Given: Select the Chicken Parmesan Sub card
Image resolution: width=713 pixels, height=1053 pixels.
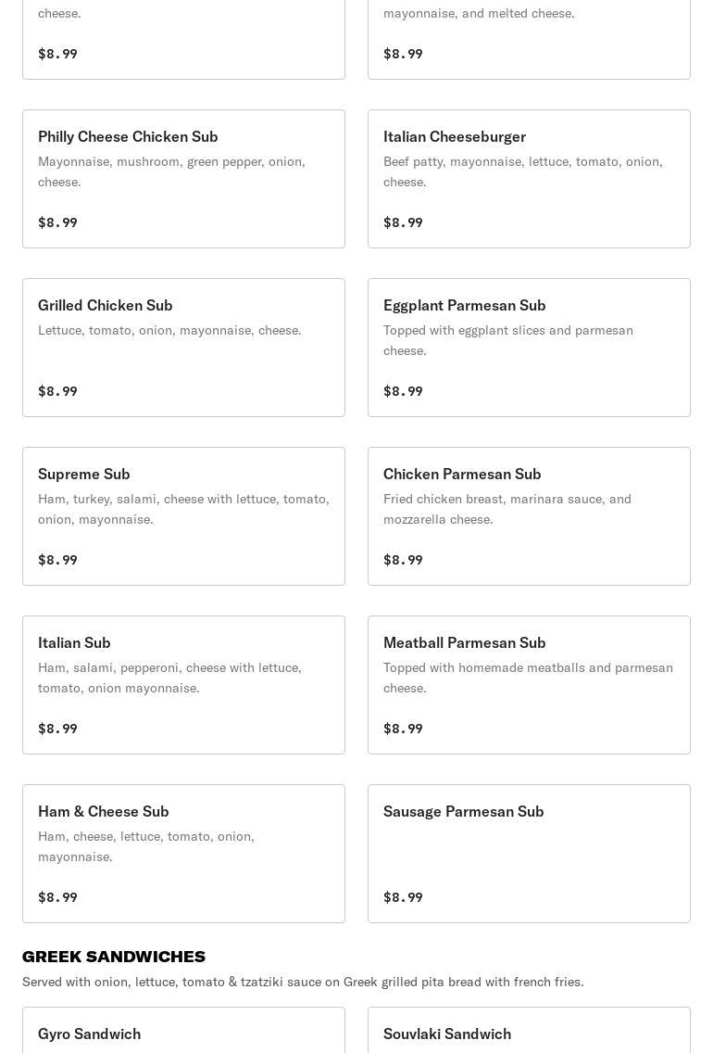Looking at the screenshot, I should pos(529,516).
